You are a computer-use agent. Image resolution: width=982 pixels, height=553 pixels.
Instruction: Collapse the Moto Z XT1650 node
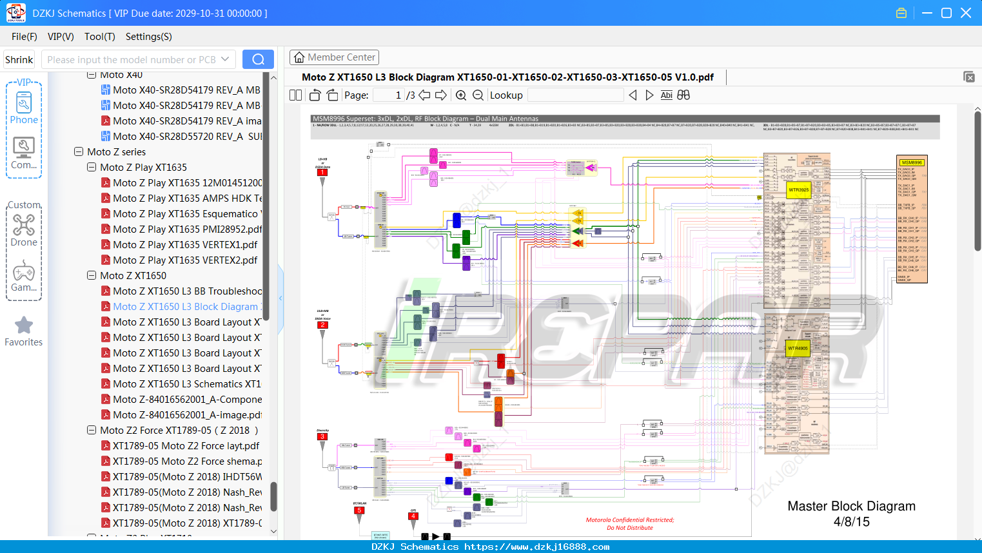point(92,276)
